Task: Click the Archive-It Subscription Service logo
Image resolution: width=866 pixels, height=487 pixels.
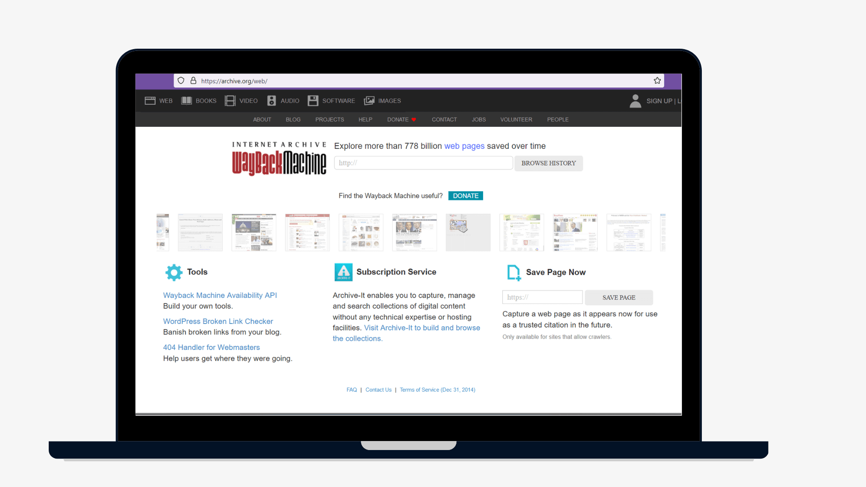Action: [x=343, y=272]
